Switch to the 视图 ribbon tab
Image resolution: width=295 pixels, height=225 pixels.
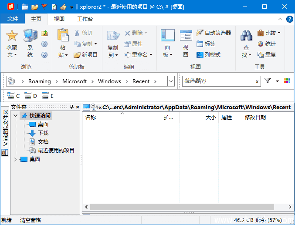(59, 19)
